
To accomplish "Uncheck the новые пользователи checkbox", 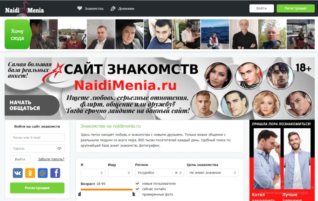I will coord(137,183).
